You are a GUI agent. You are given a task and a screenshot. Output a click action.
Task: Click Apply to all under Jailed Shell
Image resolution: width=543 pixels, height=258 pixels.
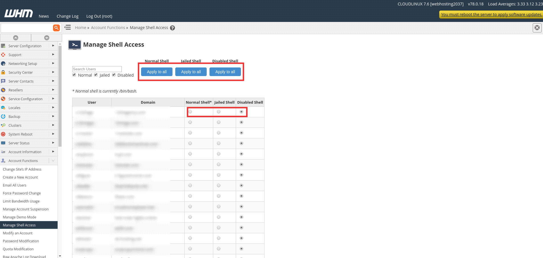(191, 72)
